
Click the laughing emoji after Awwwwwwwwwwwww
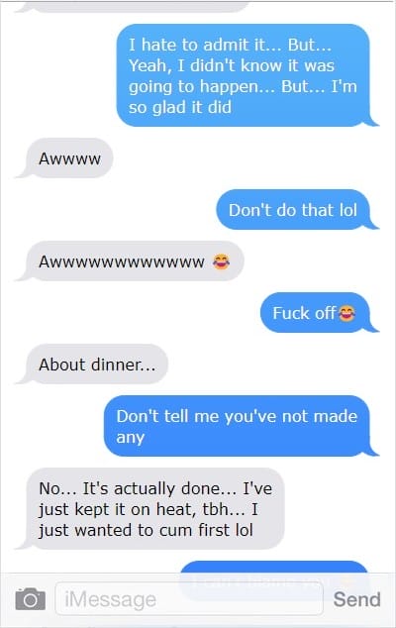pos(221,262)
